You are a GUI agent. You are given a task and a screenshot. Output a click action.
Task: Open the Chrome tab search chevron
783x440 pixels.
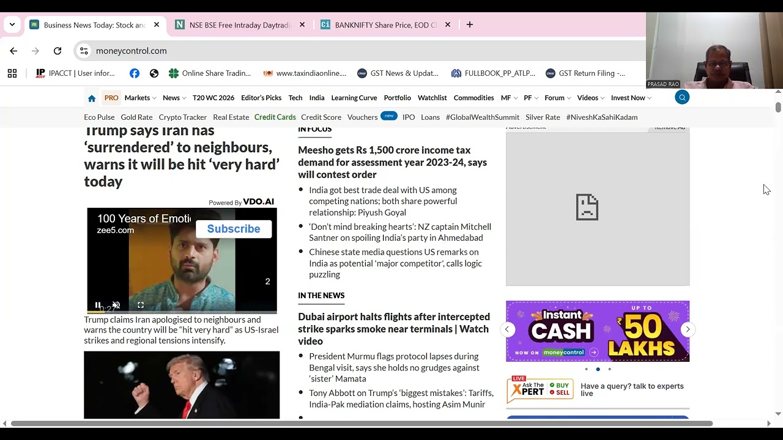tap(12, 25)
